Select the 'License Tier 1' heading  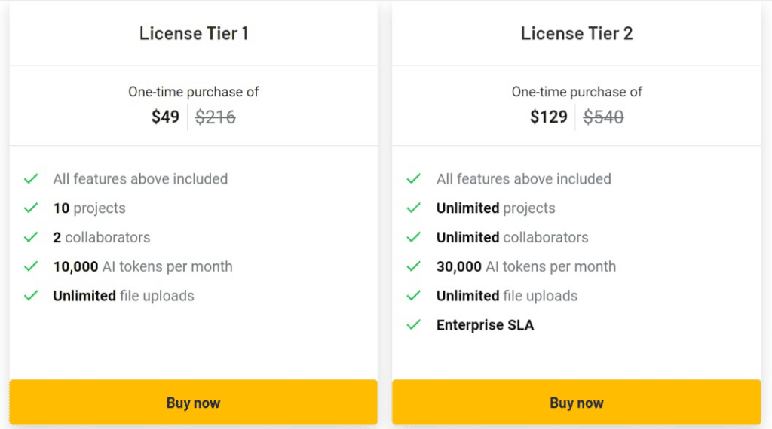pyautogui.click(x=194, y=33)
